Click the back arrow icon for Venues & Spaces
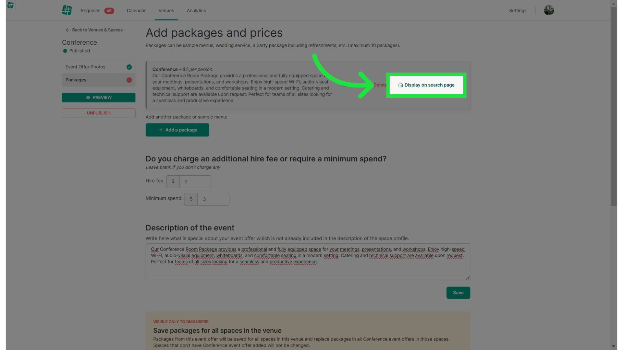 68,30
